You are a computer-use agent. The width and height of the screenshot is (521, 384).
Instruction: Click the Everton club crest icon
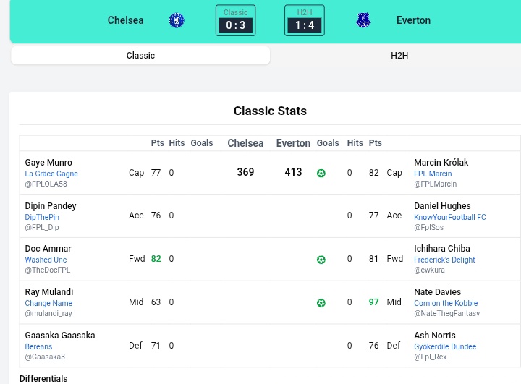(363, 20)
